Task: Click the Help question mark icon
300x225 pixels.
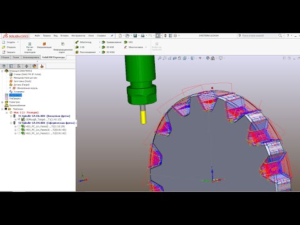Action: [288, 36]
